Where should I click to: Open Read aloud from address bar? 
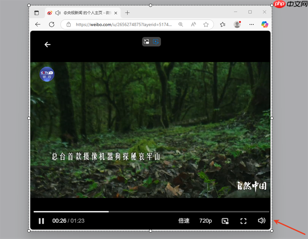click(x=193, y=24)
